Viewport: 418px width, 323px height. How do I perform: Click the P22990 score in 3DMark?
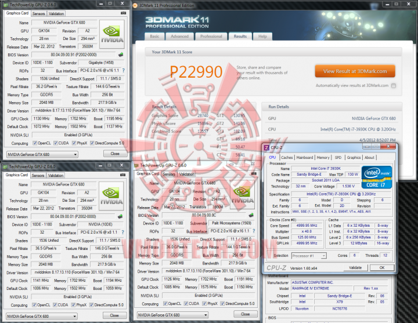[x=196, y=72]
